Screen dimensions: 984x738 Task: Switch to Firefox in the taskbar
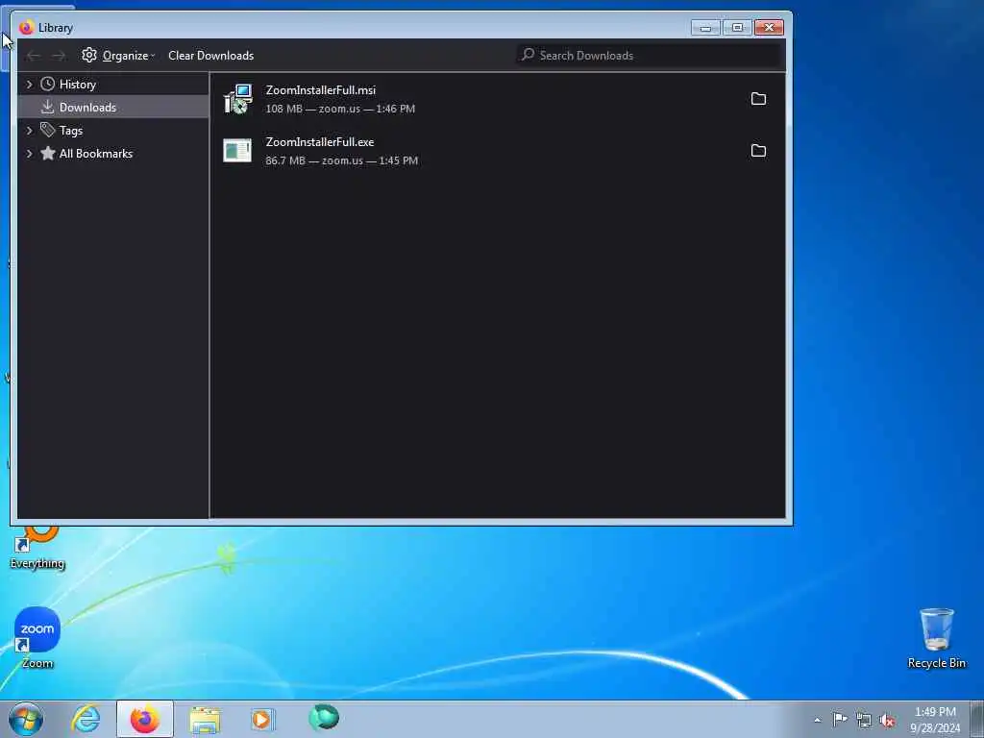(x=145, y=719)
